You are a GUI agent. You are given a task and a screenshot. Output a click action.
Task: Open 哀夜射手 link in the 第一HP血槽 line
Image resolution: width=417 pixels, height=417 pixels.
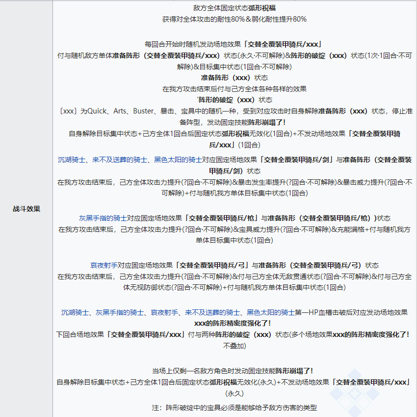tap(164, 312)
